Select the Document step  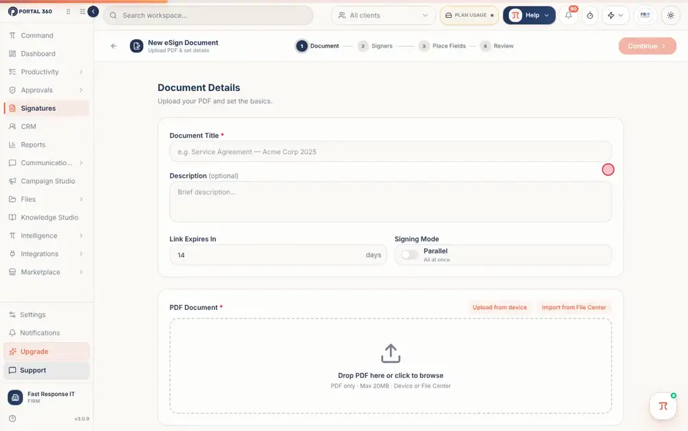click(x=318, y=46)
